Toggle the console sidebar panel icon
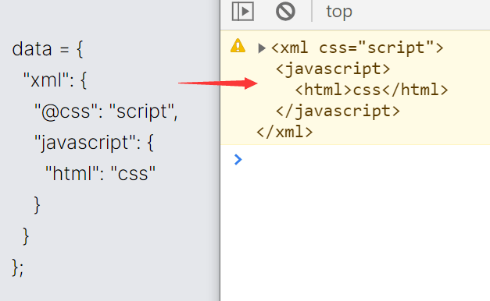The height and width of the screenshot is (301, 490). (x=243, y=12)
